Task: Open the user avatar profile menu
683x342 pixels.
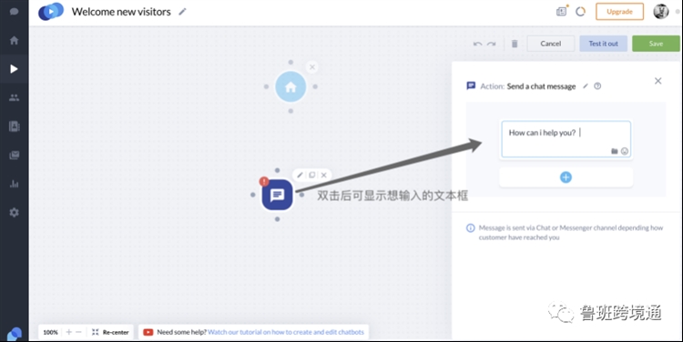Action: click(x=661, y=11)
